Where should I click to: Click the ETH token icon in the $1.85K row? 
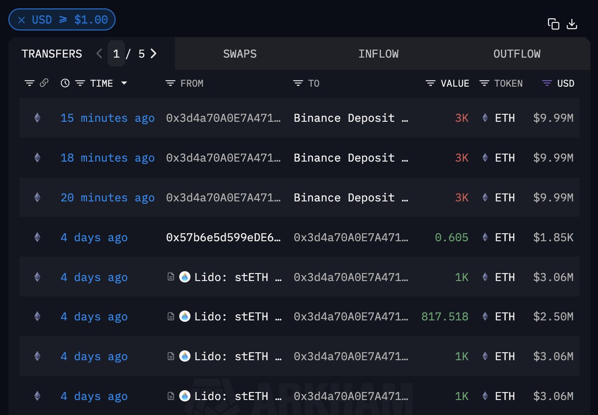point(485,237)
